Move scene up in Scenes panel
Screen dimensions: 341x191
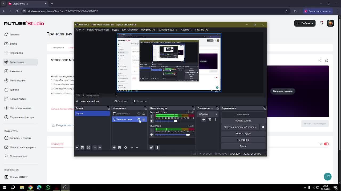pyautogui.click(x=95, y=147)
